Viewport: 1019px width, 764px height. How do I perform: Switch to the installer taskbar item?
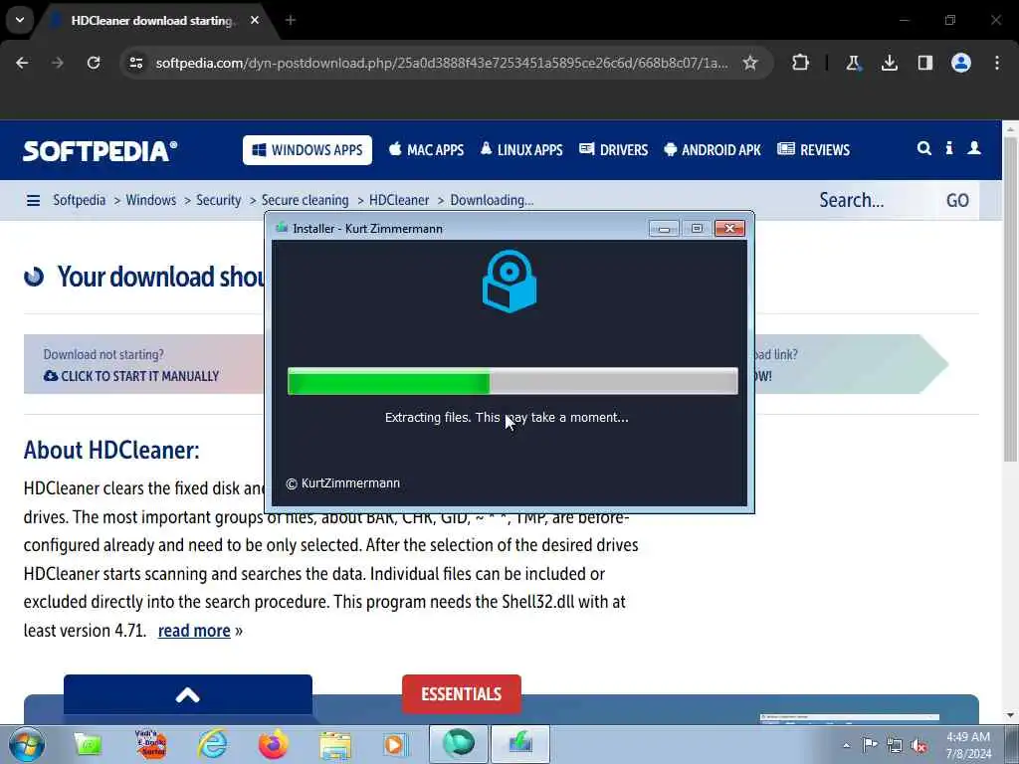[x=520, y=744]
